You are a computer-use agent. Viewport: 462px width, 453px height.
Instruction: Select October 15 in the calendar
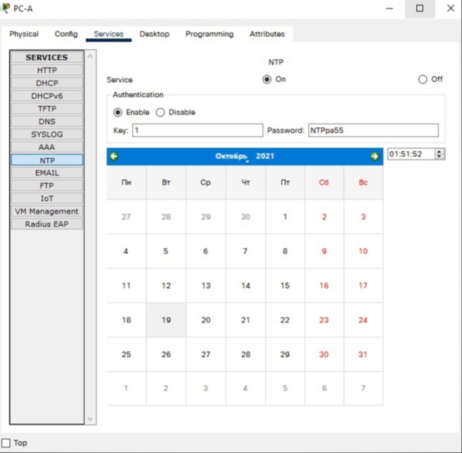click(285, 286)
